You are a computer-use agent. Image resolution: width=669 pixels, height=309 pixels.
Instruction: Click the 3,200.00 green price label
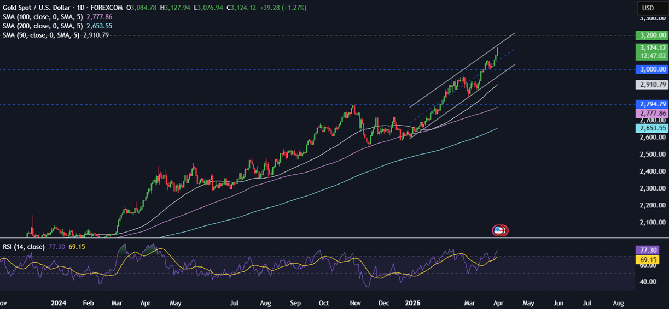point(651,35)
